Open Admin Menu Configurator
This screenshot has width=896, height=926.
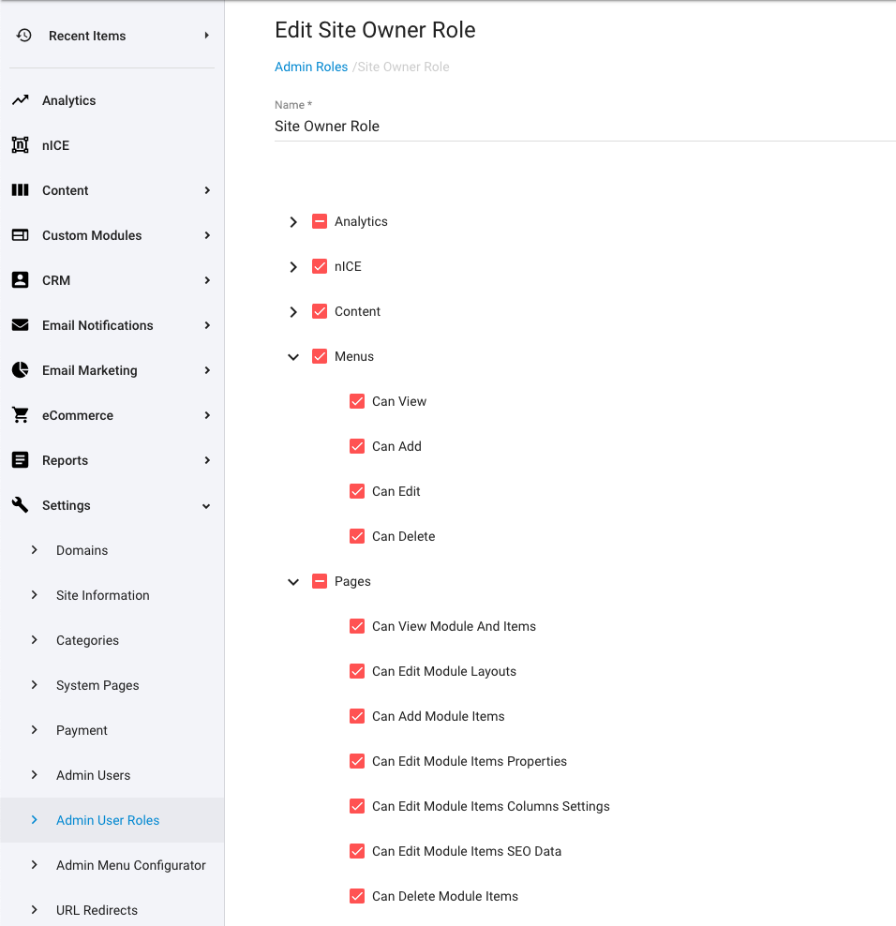(x=131, y=865)
